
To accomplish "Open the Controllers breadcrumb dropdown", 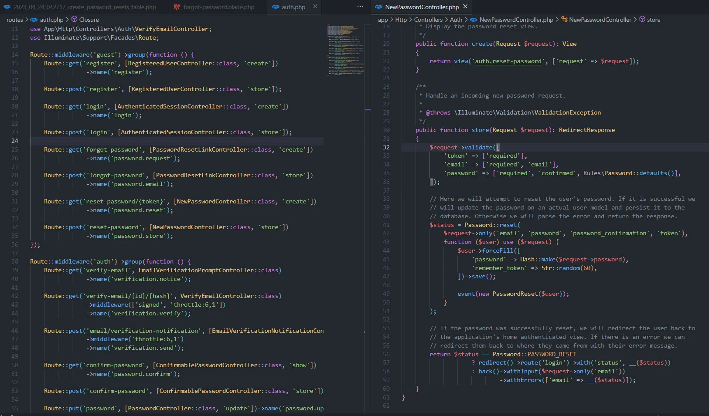I will [428, 20].
